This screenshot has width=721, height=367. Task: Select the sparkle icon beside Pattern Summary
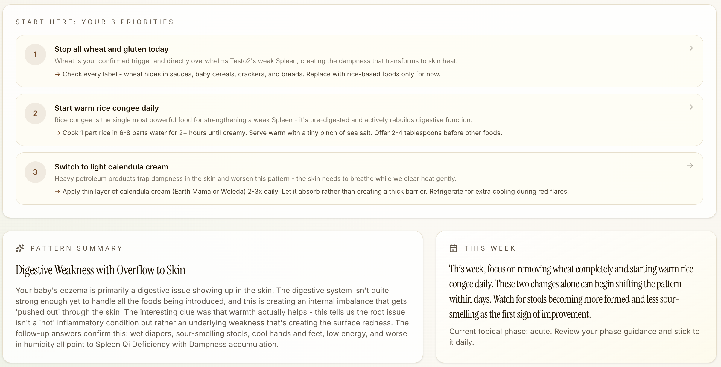tap(20, 248)
